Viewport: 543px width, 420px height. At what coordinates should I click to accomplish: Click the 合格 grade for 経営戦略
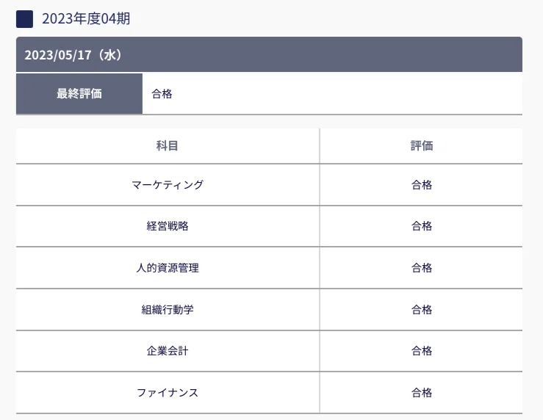(422, 226)
